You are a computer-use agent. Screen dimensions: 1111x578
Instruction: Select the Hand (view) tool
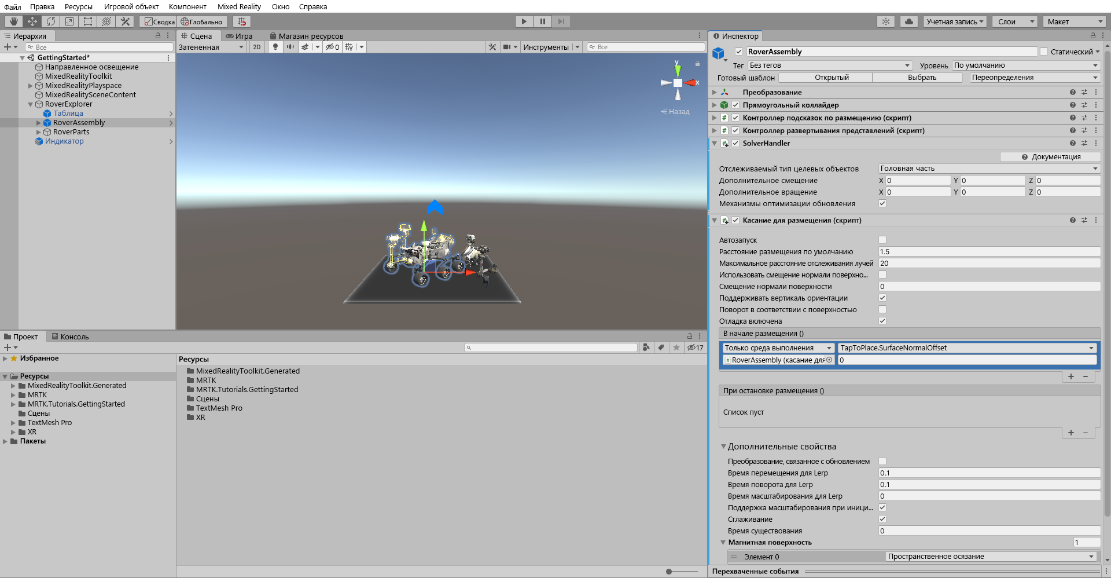(14, 21)
